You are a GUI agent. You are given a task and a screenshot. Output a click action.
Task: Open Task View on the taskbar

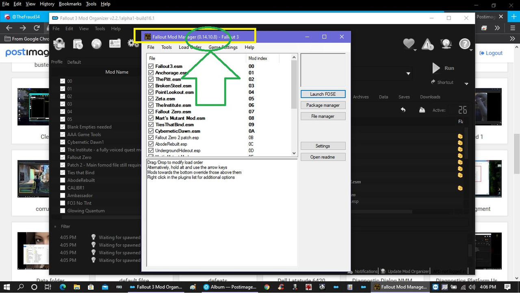tap(48, 287)
